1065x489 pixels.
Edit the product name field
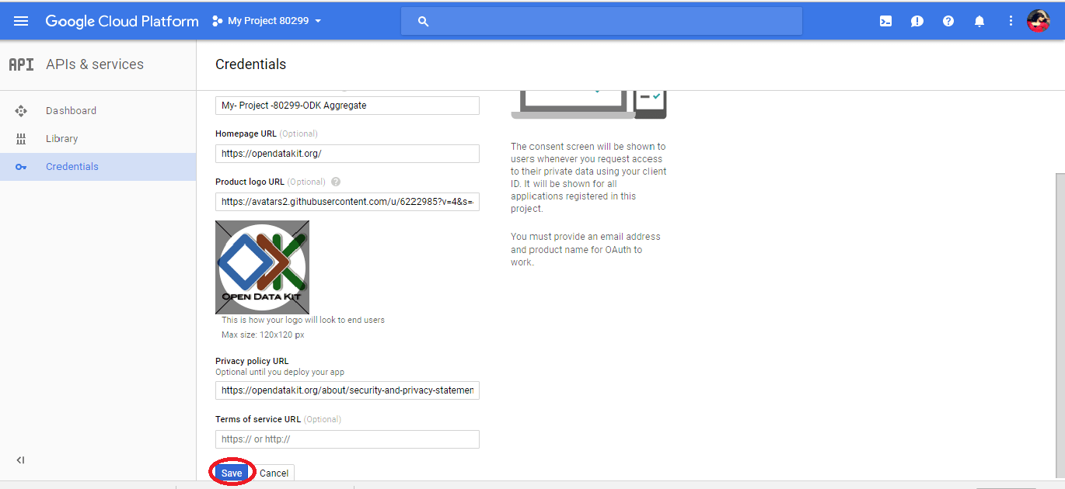click(x=347, y=106)
